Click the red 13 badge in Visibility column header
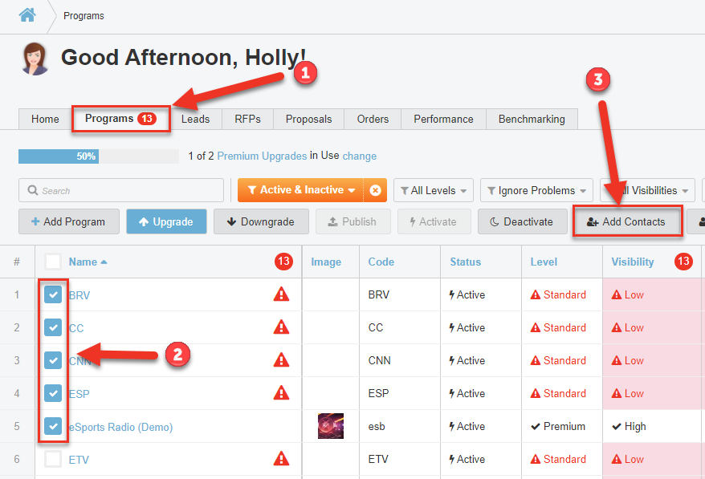 (683, 262)
